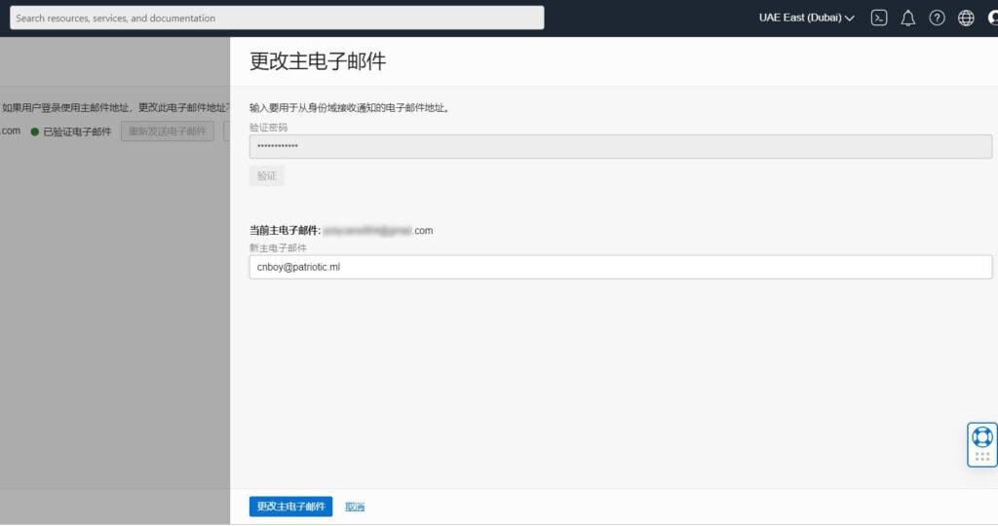
Task: Open the Cloud Shell developer tools icon
Action: 879,18
